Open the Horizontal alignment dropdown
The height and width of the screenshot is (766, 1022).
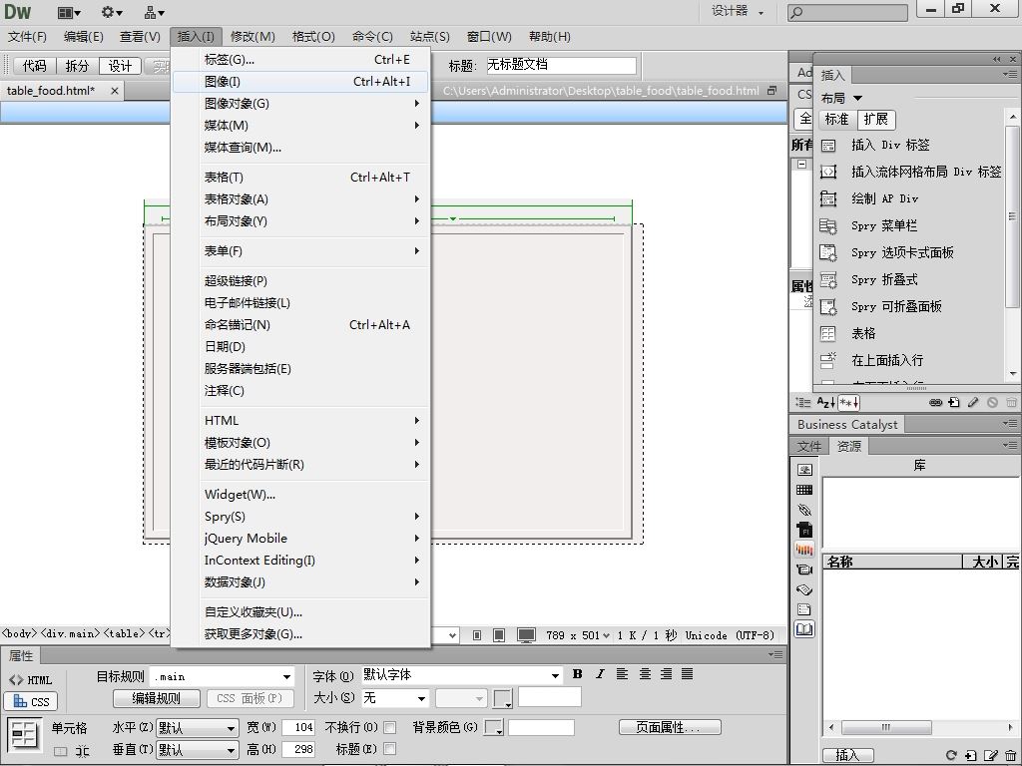tap(197, 728)
